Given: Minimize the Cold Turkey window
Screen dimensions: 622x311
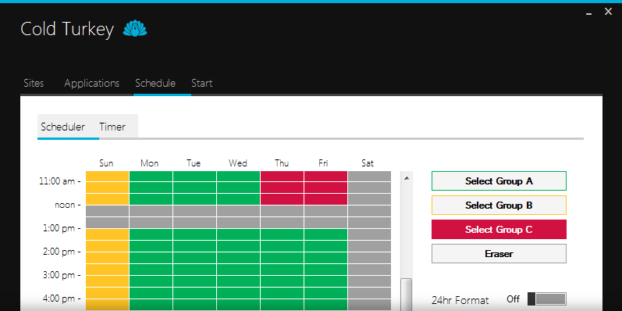Looking at the screenshot, I should pos(589,14).
